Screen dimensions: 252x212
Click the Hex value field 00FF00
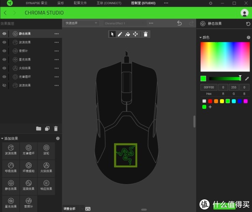[209, 87]
